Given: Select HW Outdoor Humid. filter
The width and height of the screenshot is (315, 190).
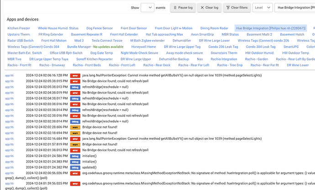Looking at the screenshot, I should click(260, 53).
